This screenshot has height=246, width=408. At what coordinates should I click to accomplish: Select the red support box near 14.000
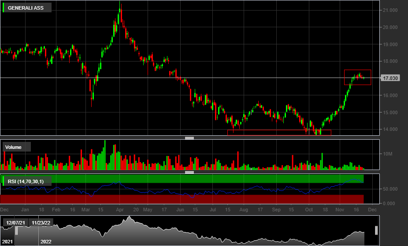coord(278,132)
